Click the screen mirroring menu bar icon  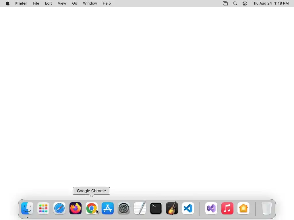[225, 3]
